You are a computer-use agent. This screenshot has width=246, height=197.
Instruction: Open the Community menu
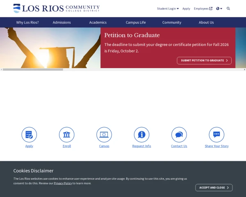[172, 23]
